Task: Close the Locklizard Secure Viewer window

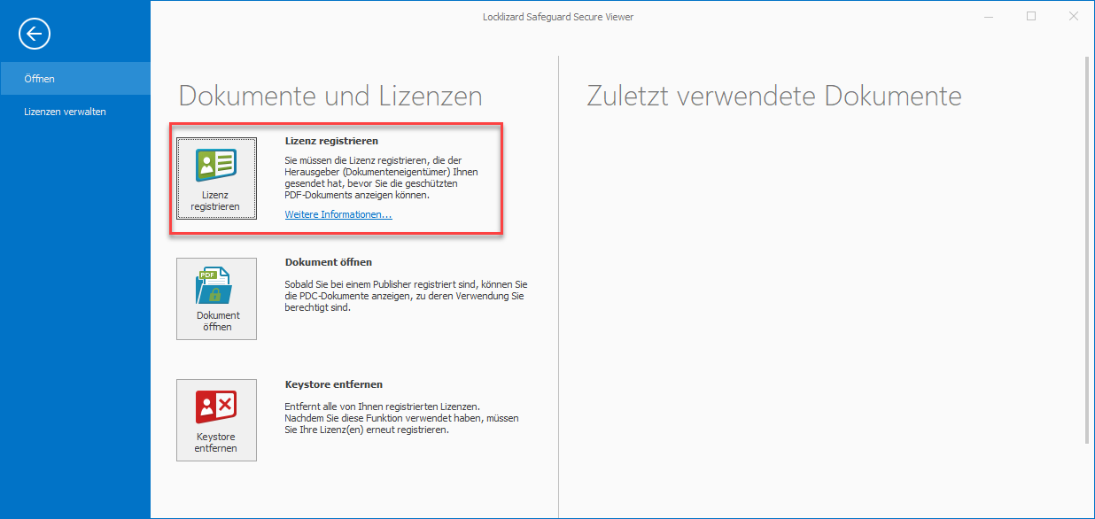Action: 1073,17
